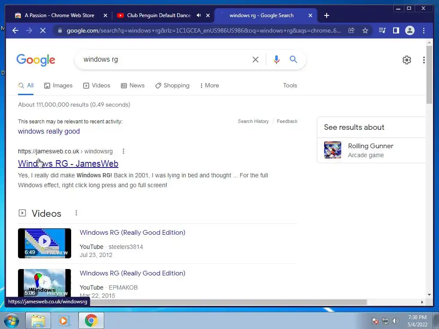Click the Rolling Gunner thumbnail image
This screenshot has width=439, height=329.
click(333, 150)
